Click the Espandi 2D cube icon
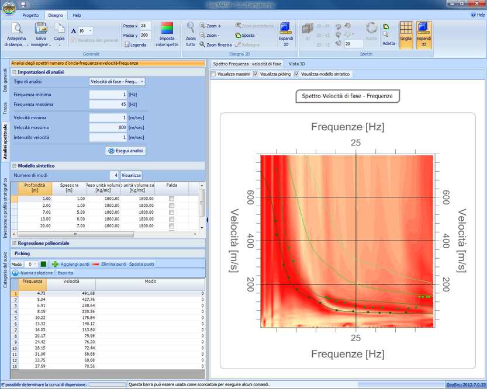 click(285, 28)
